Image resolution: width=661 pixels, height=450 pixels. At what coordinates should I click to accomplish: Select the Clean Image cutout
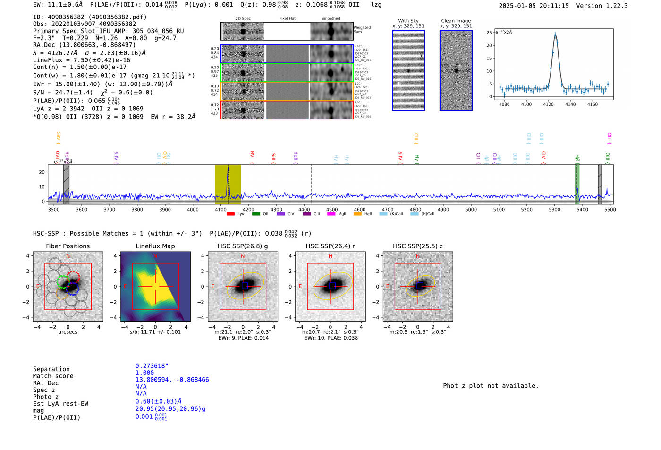click(456, 70)
